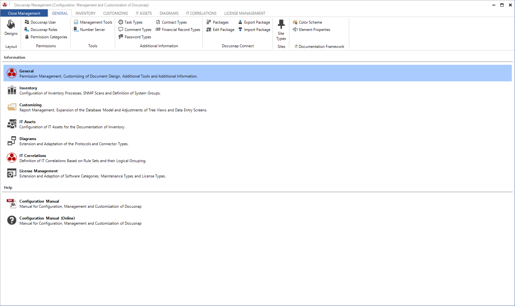This screenshot has height=306, width=515.
Task: Click the IT Correlations row icon
Action: [12, 158]
